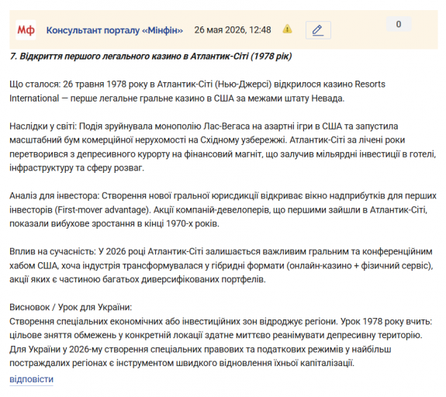The image size is (446, 397).
Task: Click the yellow warning report icon
Action: click(287, 29)
